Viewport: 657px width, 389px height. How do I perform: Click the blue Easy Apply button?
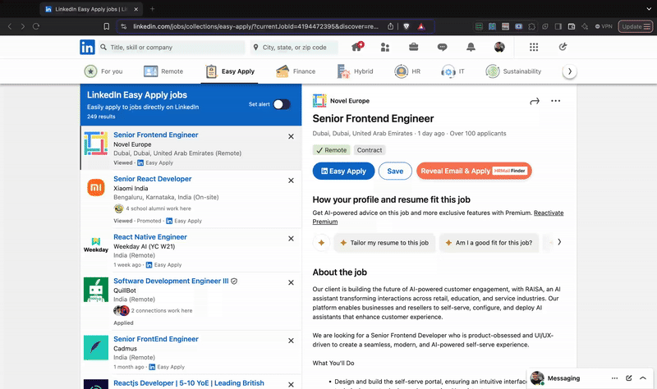coord(343,171)
